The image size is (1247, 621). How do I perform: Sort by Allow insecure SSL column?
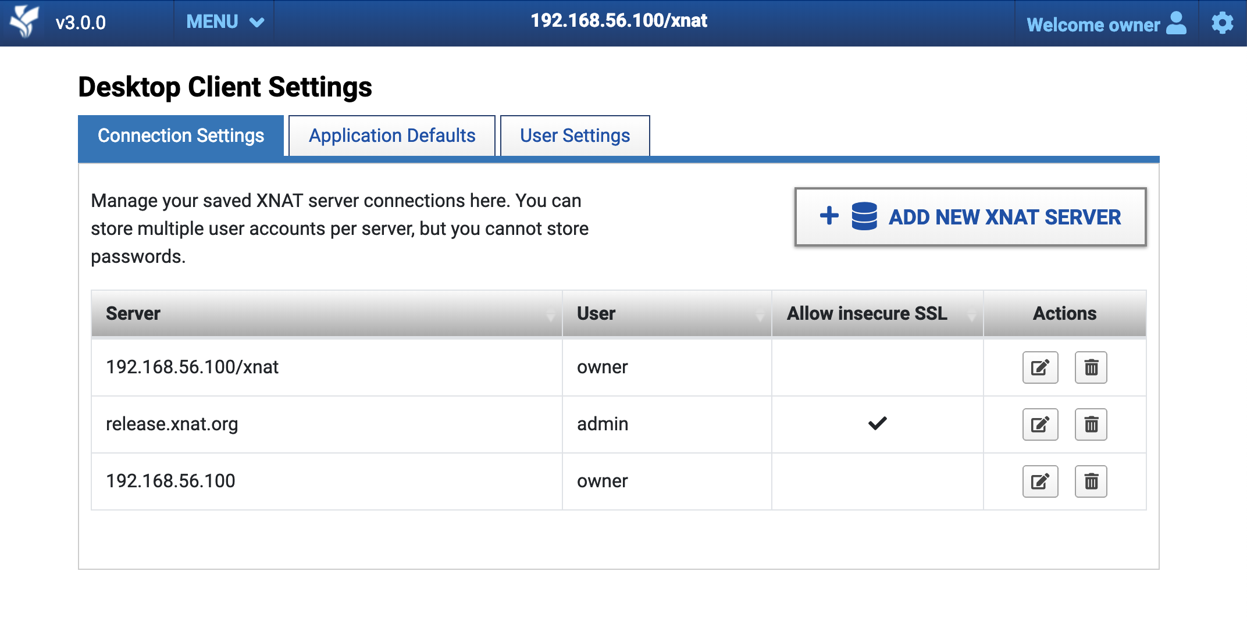(877, 313)
